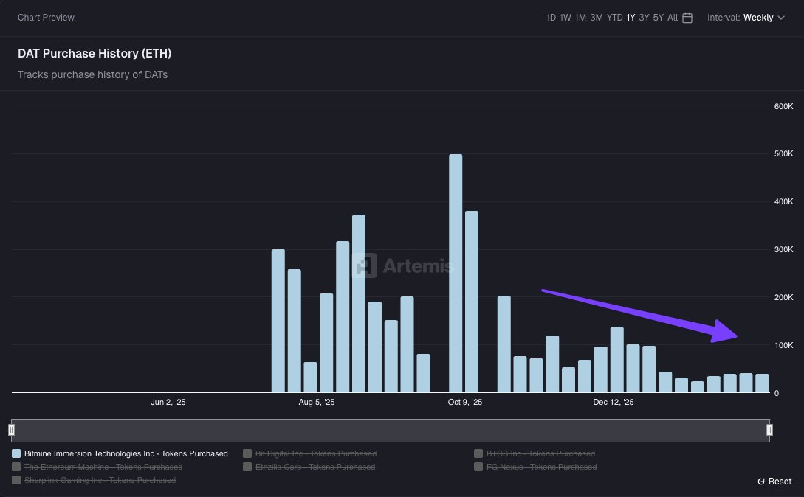This screenshot has height=497, width=804.
Task: Select the 1M time range
Action: click(x=580, y=18)
